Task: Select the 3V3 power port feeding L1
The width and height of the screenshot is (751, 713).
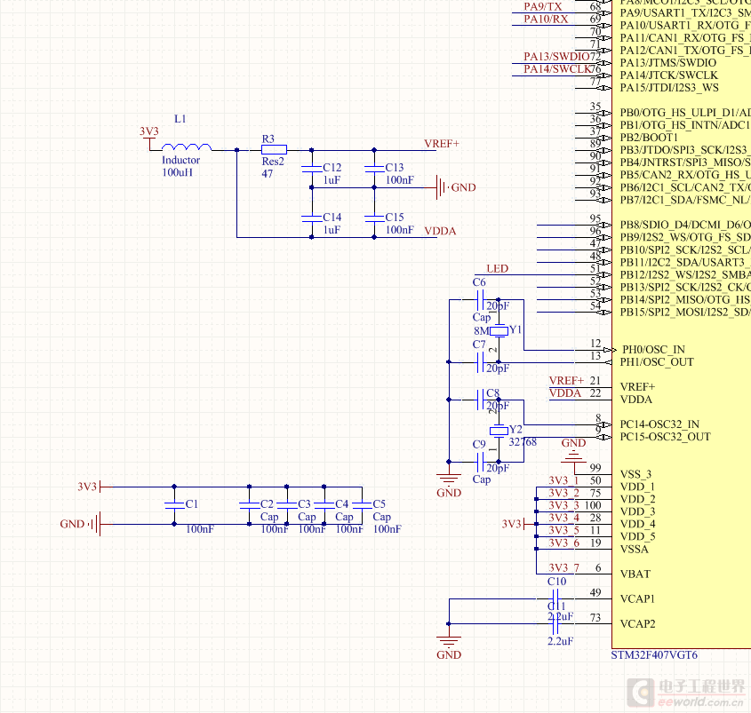Action: 149,138
